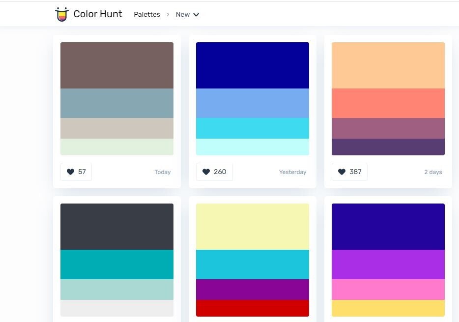The height and width of the screenshot is (322, 459).
Task: Click the Yesterday date label
Action: [292, 172]
